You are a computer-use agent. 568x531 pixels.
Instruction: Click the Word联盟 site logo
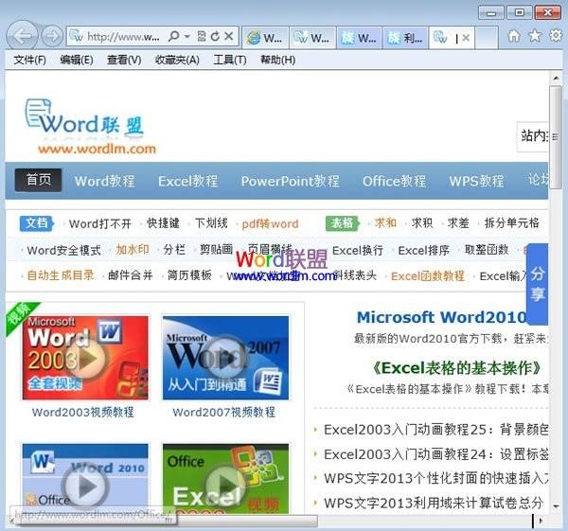point(91,127)
